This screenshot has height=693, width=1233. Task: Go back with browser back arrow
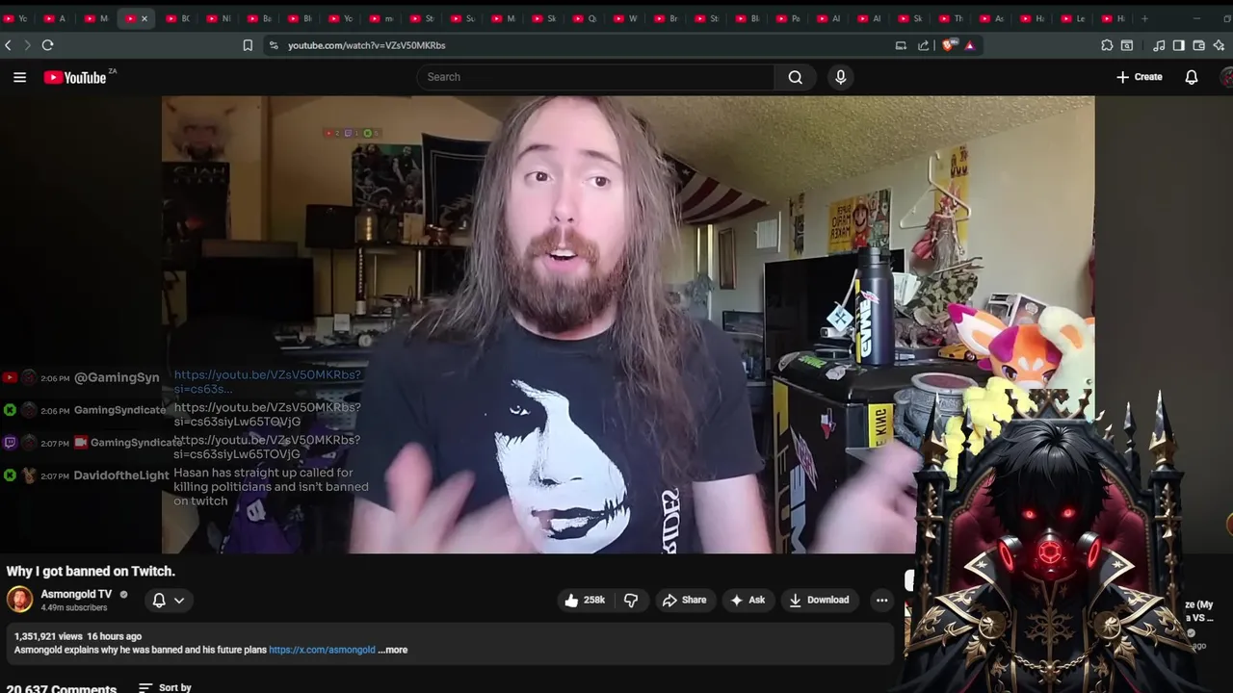point(9,45)
